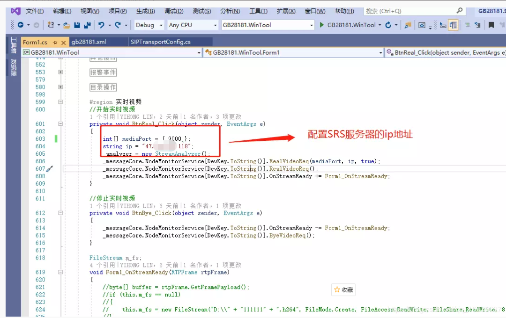The width and height of the screenshot is (506, 318).
Task: Open the BtnReal_Click member dropdown
Action: click(446, 52)
